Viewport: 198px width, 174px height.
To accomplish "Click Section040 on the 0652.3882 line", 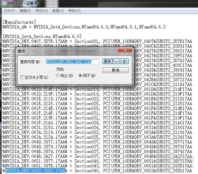I will [x=87, y=171].
